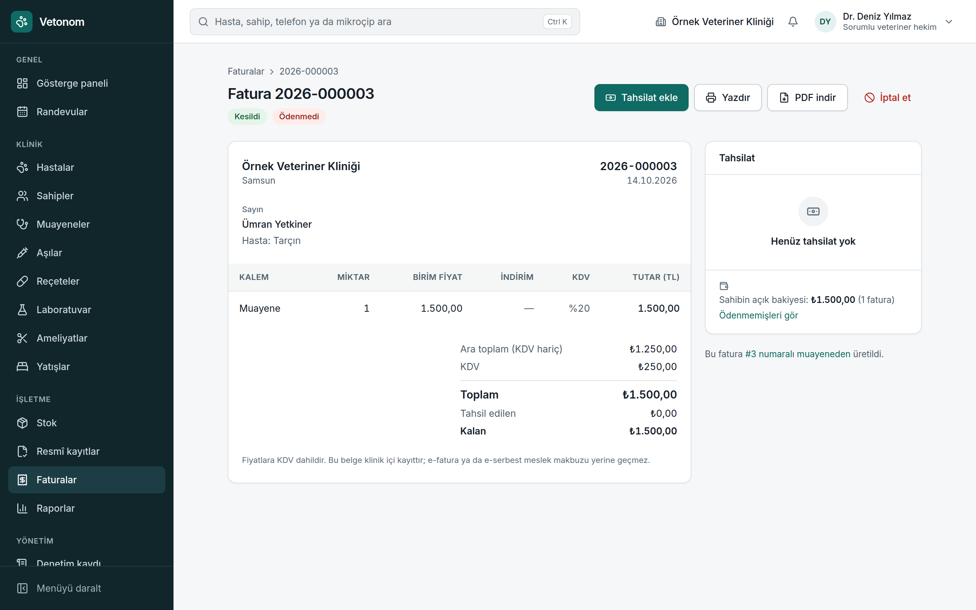The image size is (976, 610).
Task: Click the Yatışlar bed icon
Action: (x=22, y=367)
